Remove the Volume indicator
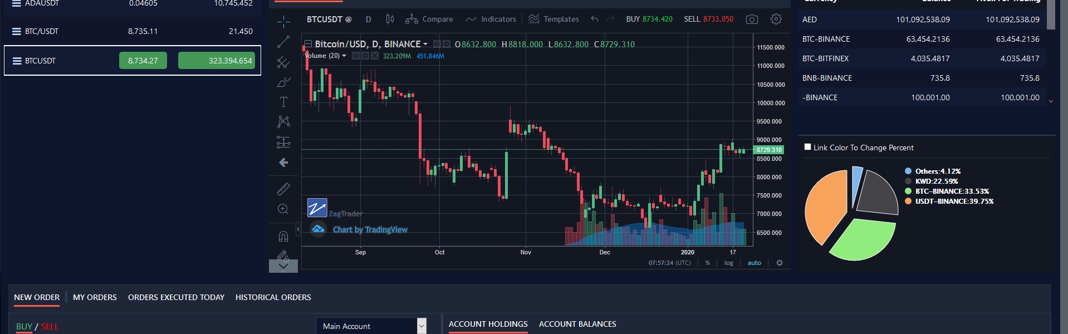Viewport: 1068px width, 334px height. [375, 56]
